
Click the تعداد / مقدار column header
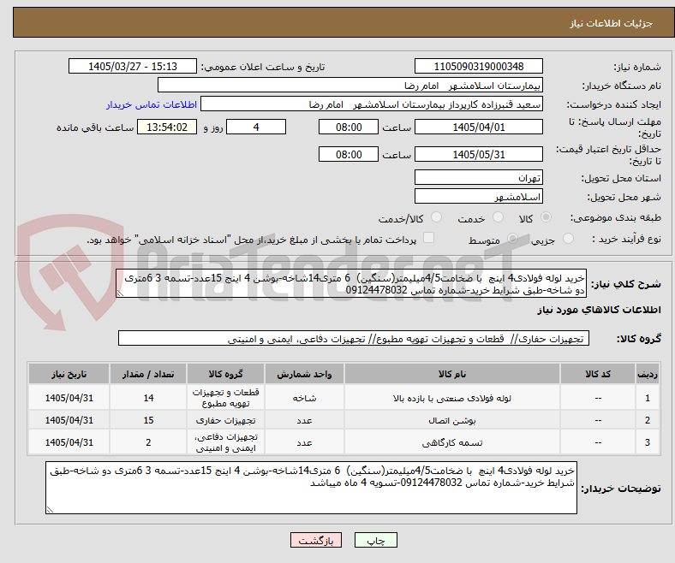click(148, 374)
